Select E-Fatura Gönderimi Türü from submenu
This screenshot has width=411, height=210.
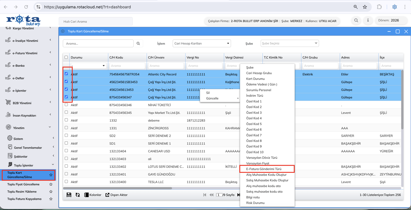[x=264, y=169]
